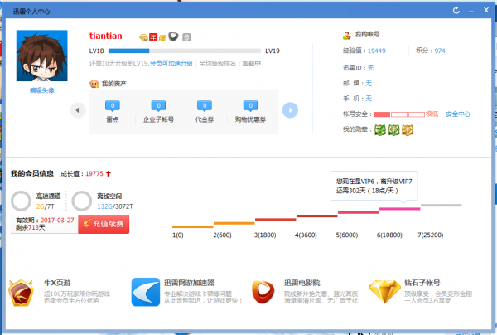This screenshot has width=497, height=335.
Task: Click the VIP6 upgrade tooltip text
Action: click(374, 186)
